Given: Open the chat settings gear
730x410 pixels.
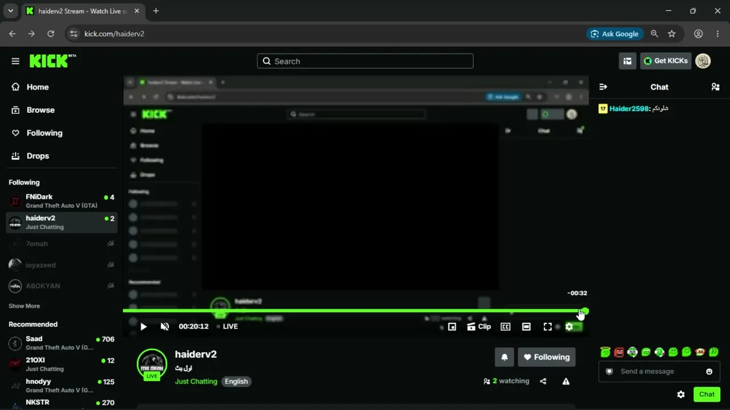Looking at the screenshot, I should coord(681,394).
